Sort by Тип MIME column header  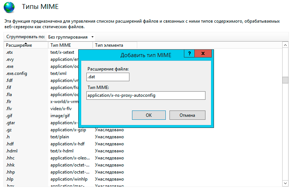(x=70, y=45)
